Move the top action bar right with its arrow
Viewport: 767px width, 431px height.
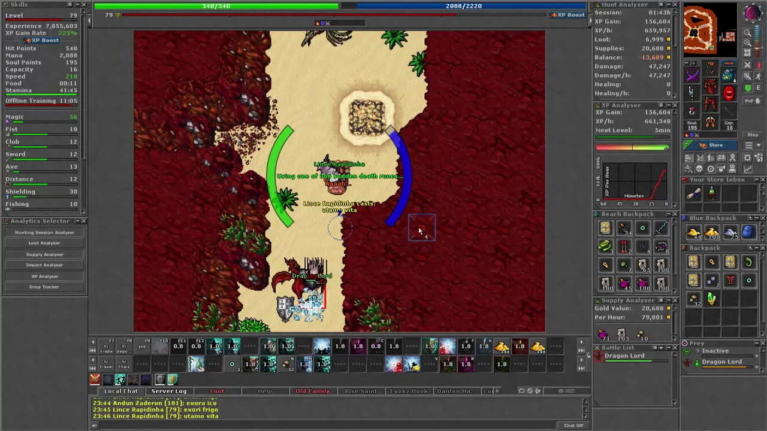(x=581, y=342)
